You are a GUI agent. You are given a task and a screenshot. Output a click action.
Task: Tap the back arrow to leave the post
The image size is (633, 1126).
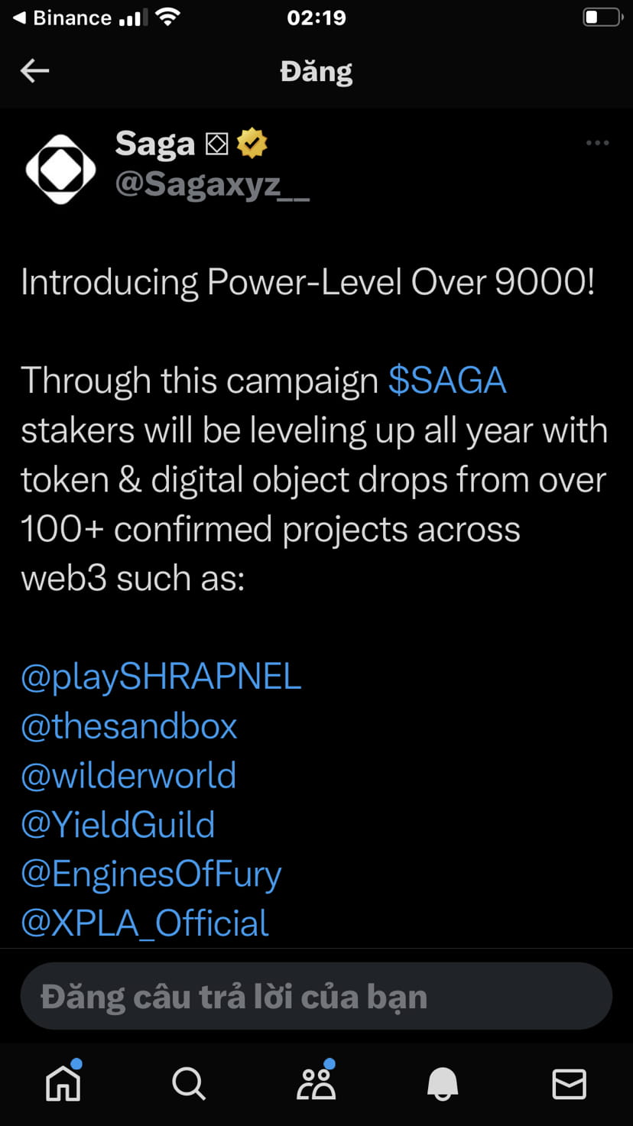pos(34,70)
